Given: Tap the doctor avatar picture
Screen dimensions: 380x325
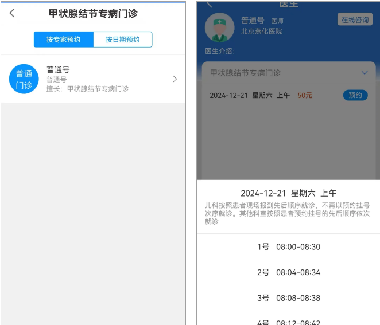Looking at the screenshot, I should (x=219, y=27).
